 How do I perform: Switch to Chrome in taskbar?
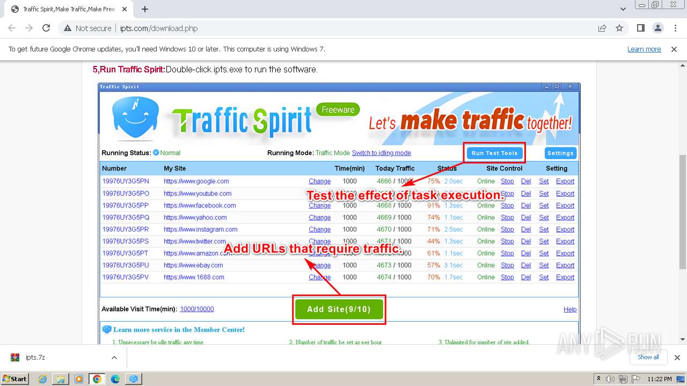pyautogui.click(x=97, y=378)
